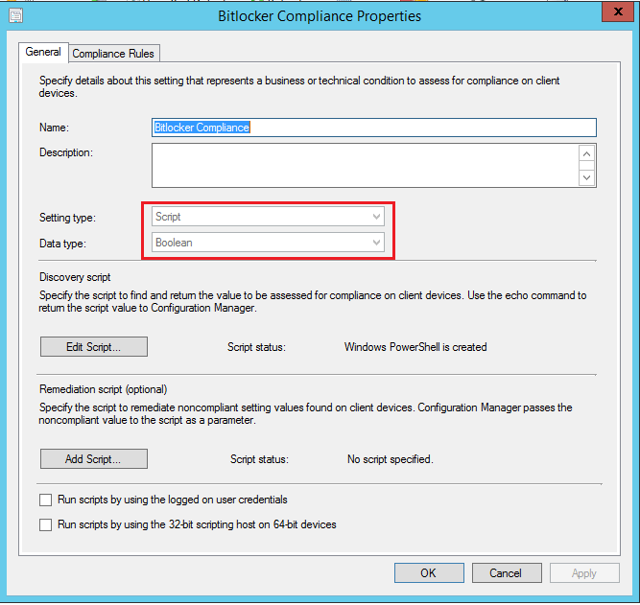Open the Compliance Rules tab

click(x=113, y=54)
